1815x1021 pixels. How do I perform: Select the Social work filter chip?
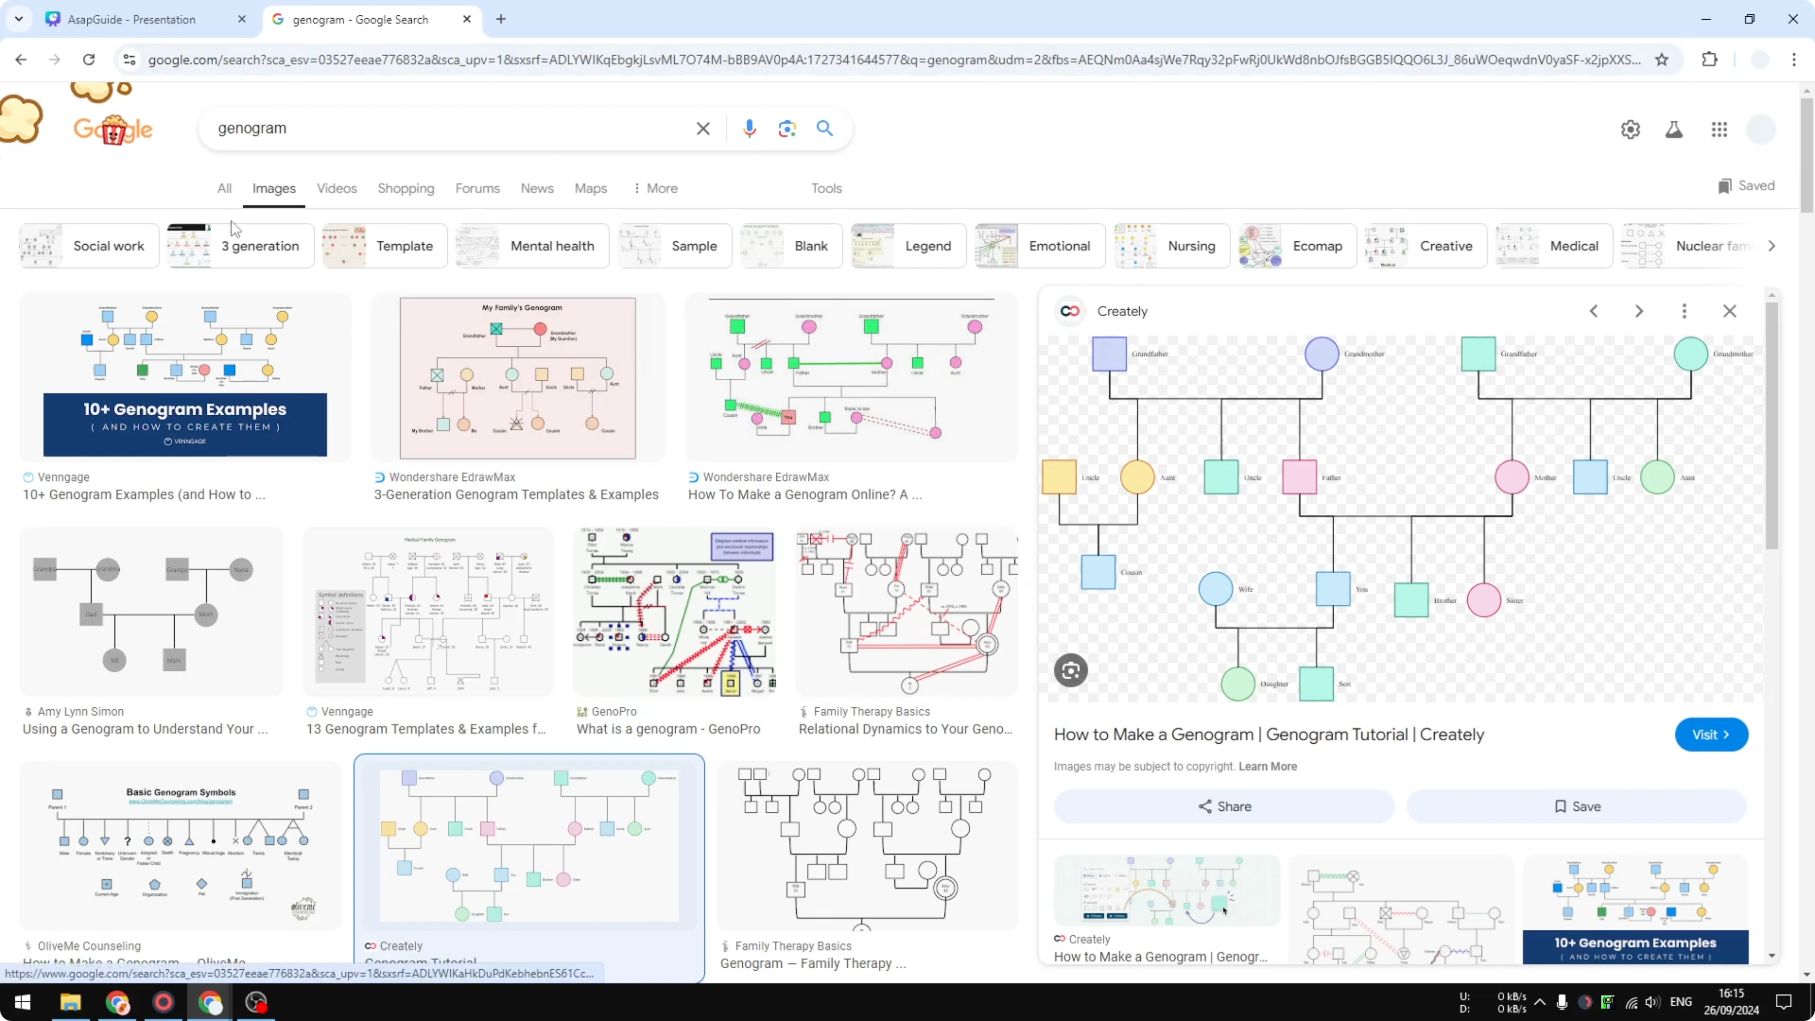click(x=89, y=246)
